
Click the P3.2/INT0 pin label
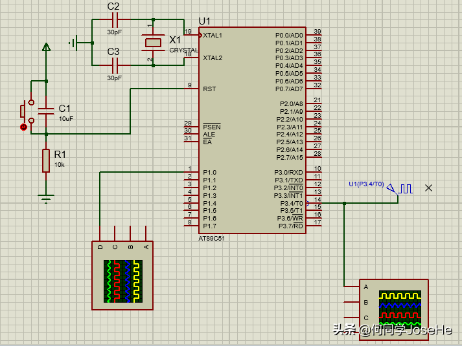tap(288, 188)
